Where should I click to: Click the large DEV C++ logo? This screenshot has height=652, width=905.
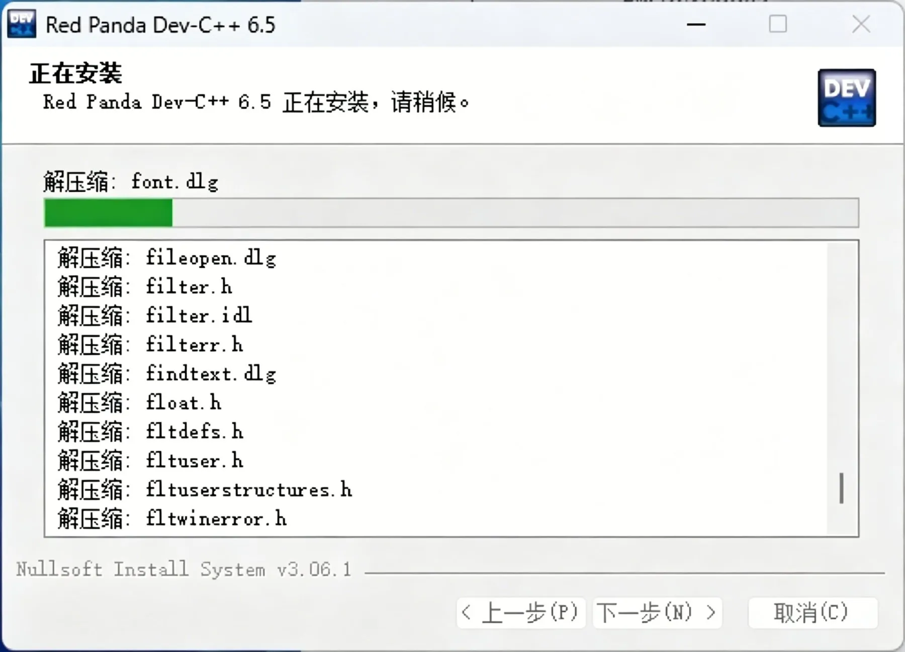coord(847,98)
